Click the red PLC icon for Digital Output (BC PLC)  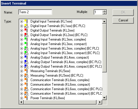point(26,35)
